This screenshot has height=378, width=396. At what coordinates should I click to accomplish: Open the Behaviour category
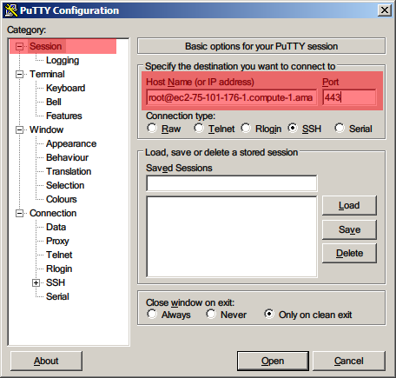point(67,157)
